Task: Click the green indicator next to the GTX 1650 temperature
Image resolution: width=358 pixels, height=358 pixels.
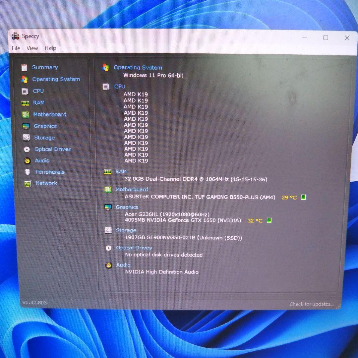Action: click(268, 220)
